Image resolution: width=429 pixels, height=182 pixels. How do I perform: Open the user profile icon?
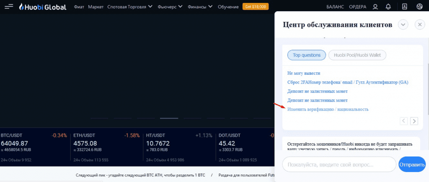(375, 7)
